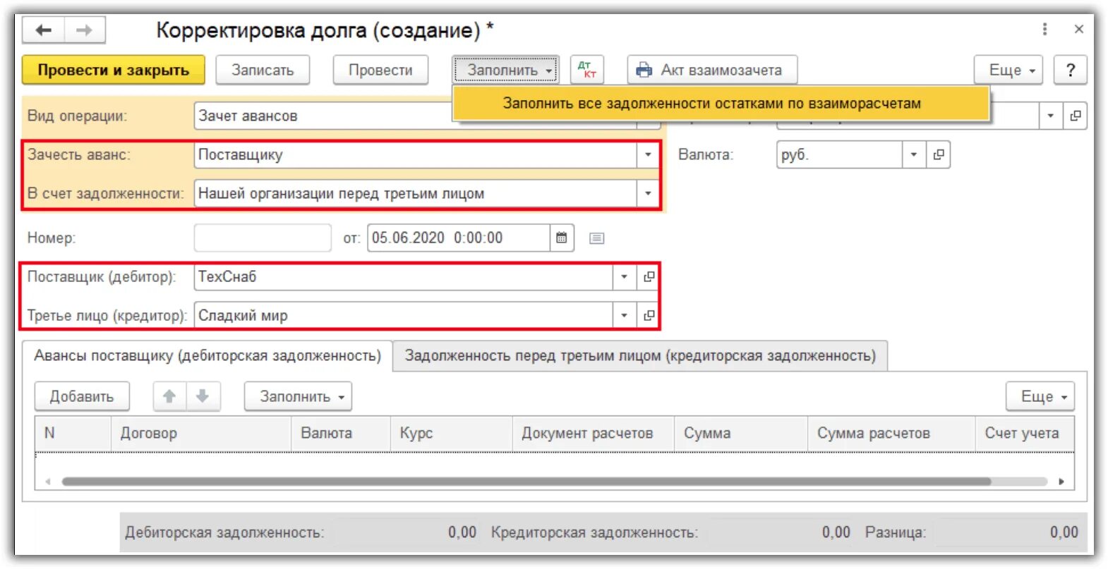Viewport: 1108px width, 569px height.
Task: Click the date field 05.06.2020
Action: tap(458, 238)
